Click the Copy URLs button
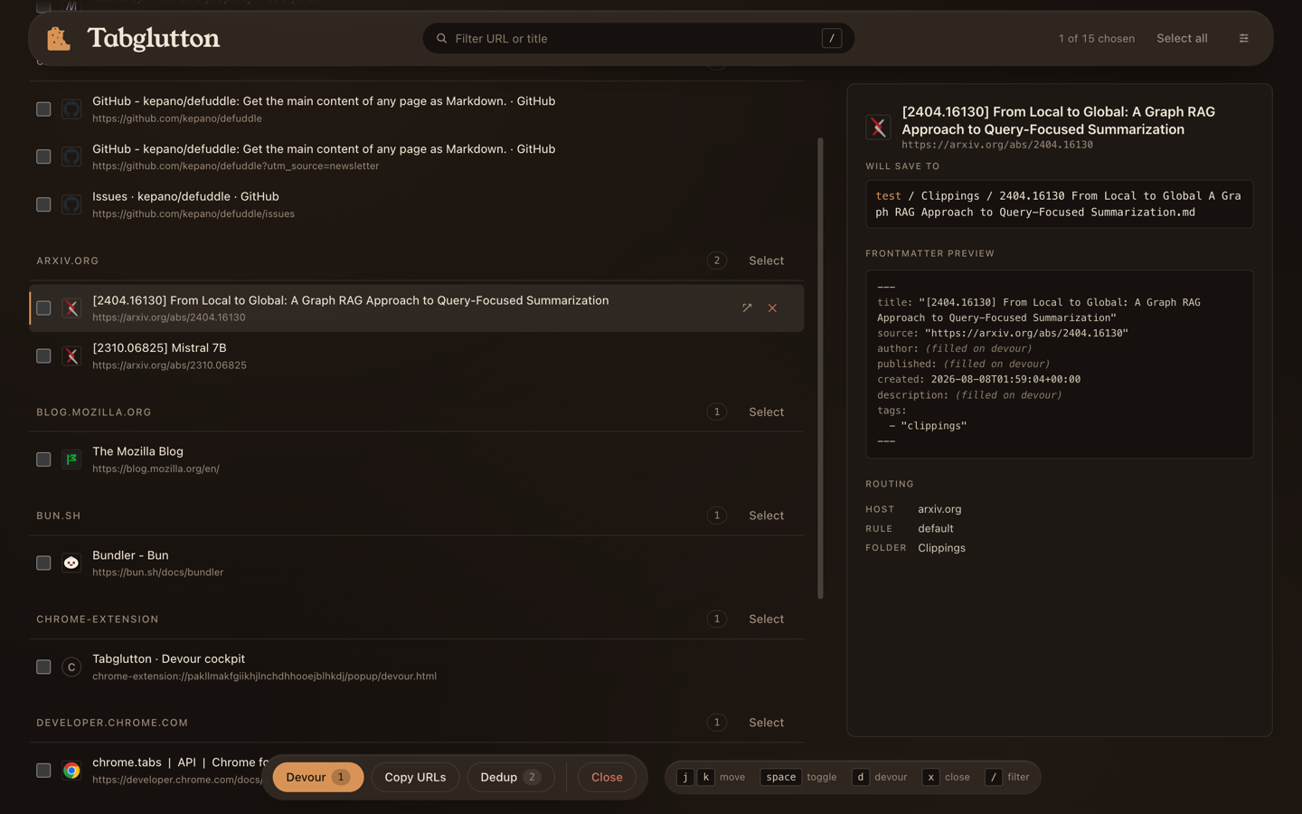This screenshot has width=1302, height=814. point(415,777)
